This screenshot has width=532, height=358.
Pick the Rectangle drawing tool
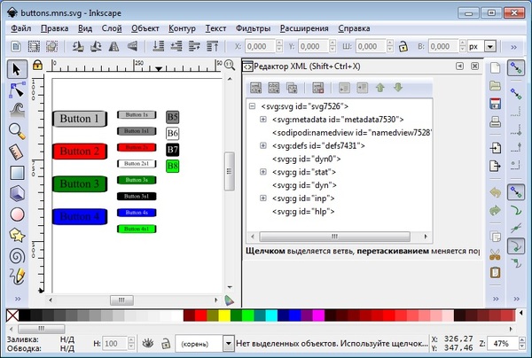(x=17, y=172)
